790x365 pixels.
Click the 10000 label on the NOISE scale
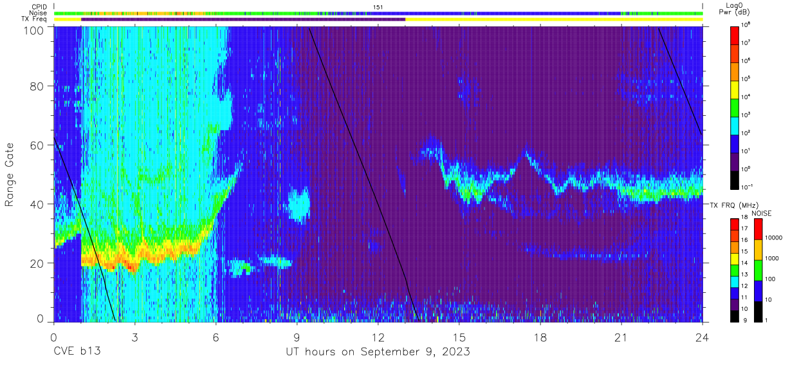tap(774, 238)
